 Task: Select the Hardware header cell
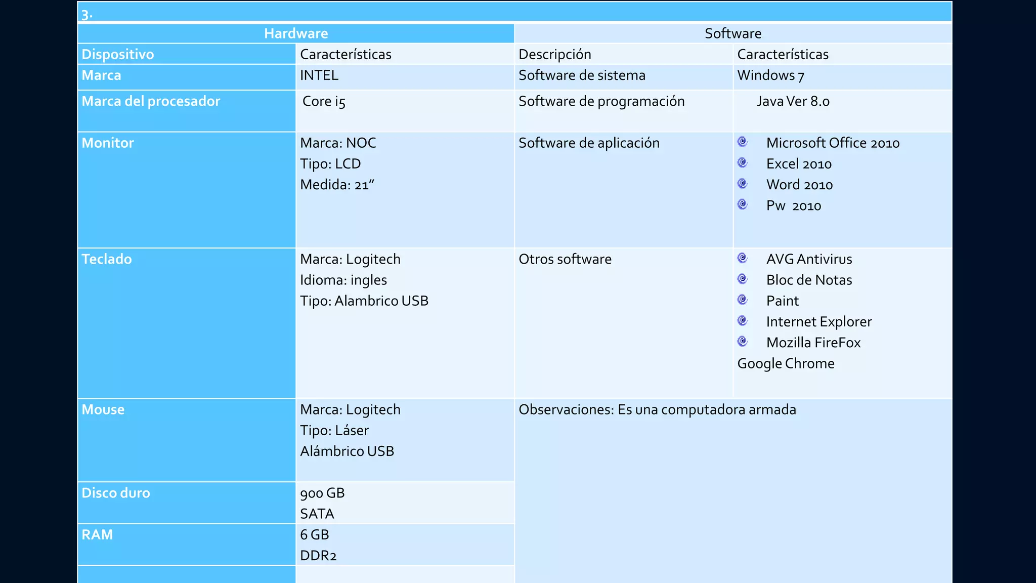[x=296, y=33]
